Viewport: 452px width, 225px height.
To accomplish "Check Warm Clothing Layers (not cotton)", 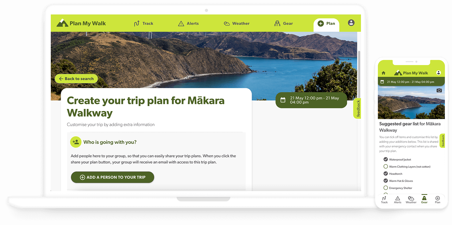I will click(x=386, y=166).
